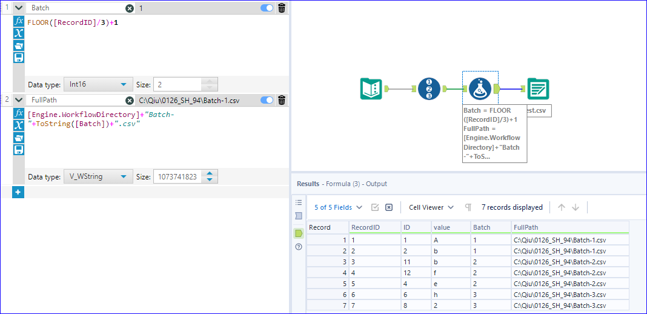
Task: Toggle off the Batch expression switch
Action: pyautogui.click(x=267, y=8)
